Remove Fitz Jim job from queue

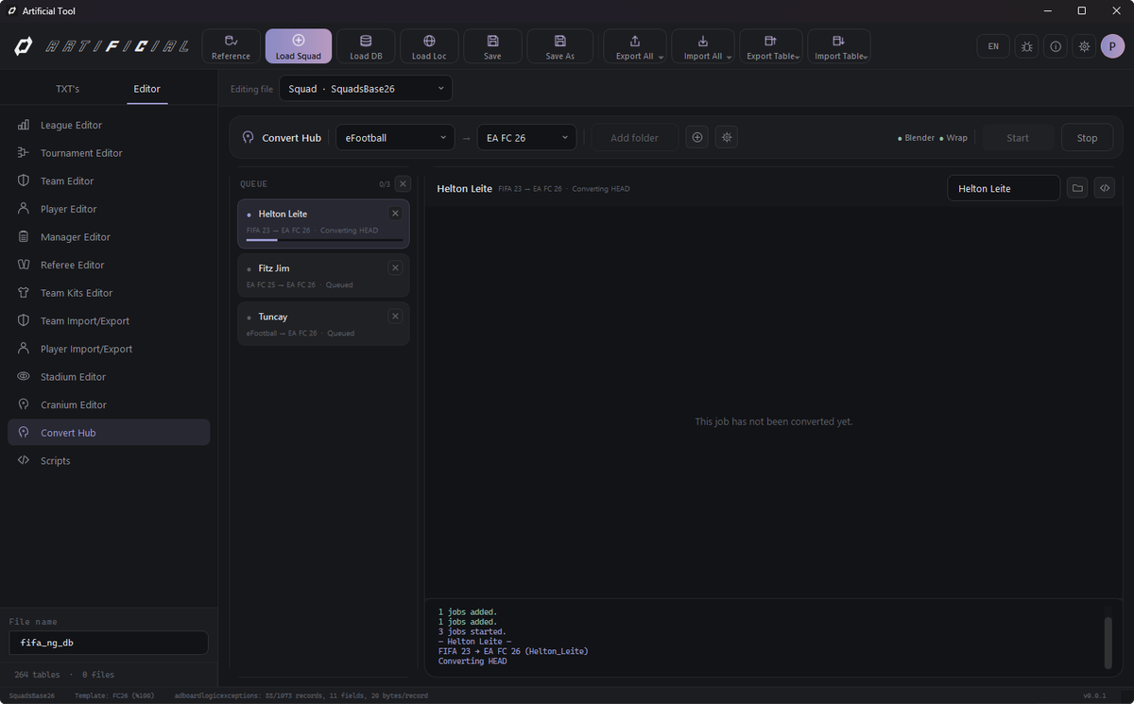coord(395,268)
